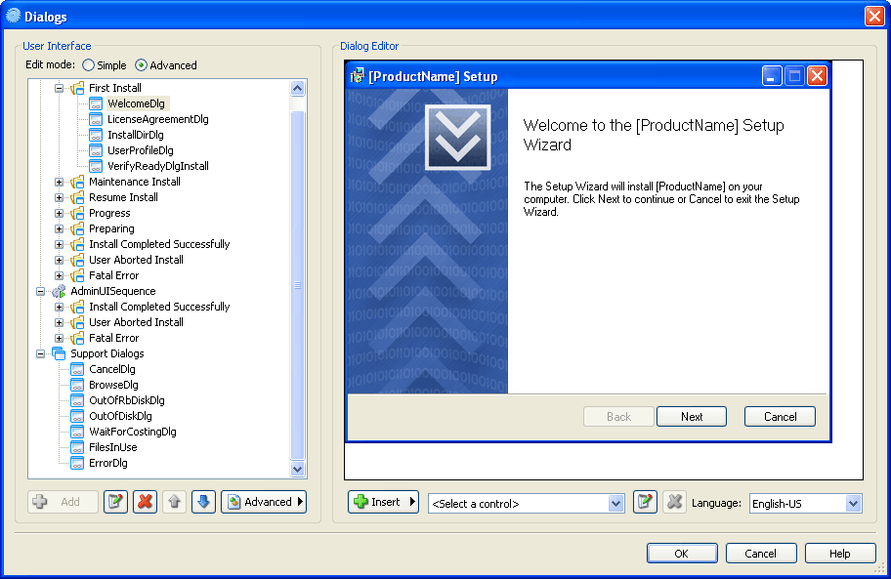Click Next in the setup preview
The image size is (891, 579).
click(692, 417)
